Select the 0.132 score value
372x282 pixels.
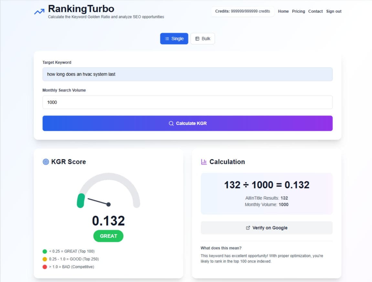[108, 221]
